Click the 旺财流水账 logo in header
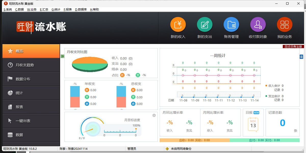Image resolution: width=306 pixels, height=153 pixels. coord(41,27)
